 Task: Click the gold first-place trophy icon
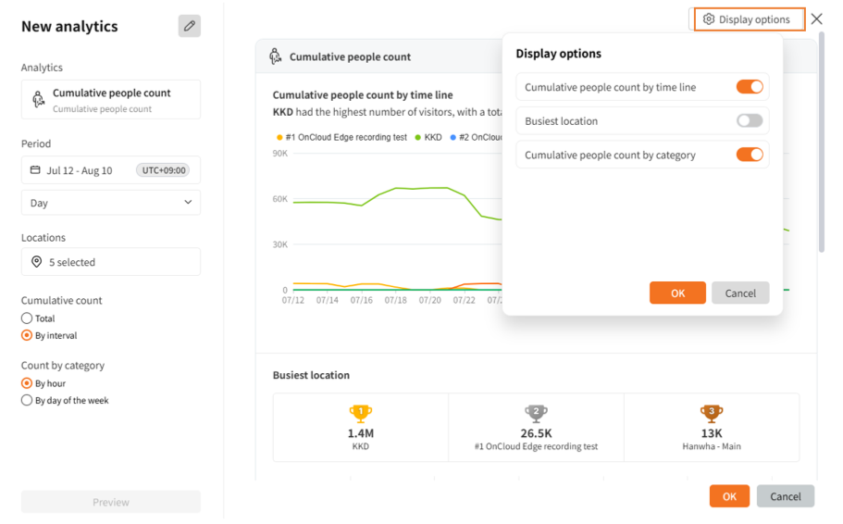click(x=360, y=413)
